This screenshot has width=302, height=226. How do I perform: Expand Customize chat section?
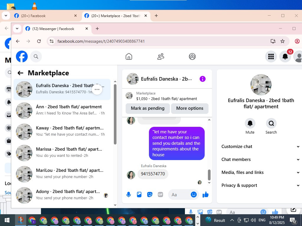point(261,147)
